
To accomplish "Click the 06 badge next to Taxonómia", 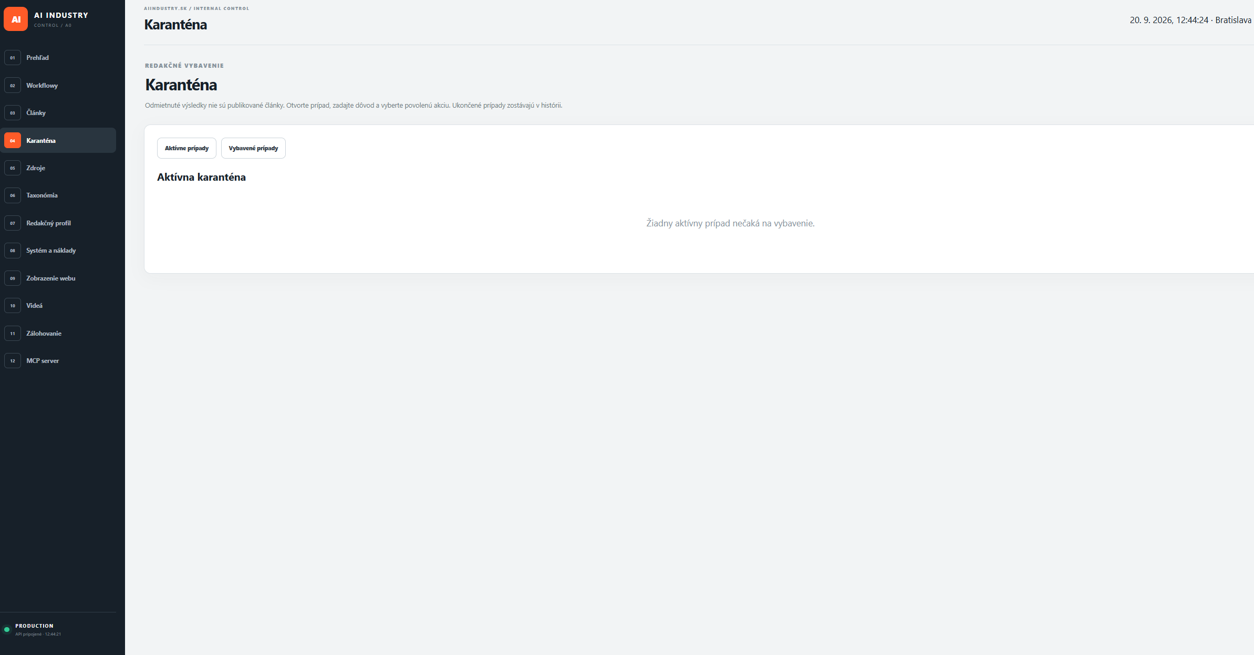I will (13, 195).
